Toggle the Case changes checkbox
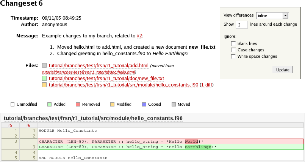Viewport: 305px width, 162px height. coord(233,50)
